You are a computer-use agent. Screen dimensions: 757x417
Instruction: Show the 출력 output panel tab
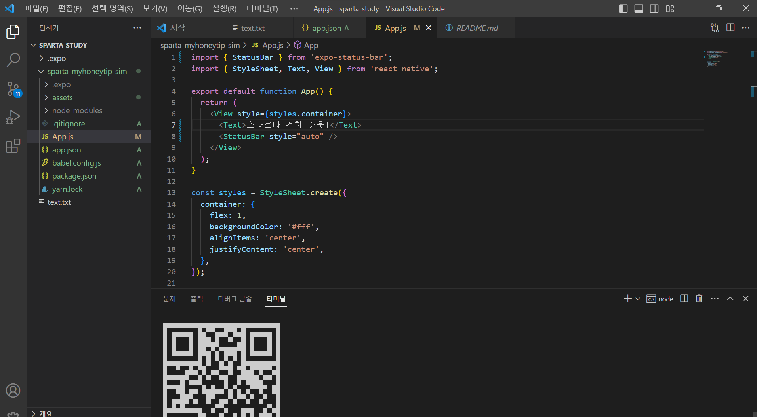196,299
